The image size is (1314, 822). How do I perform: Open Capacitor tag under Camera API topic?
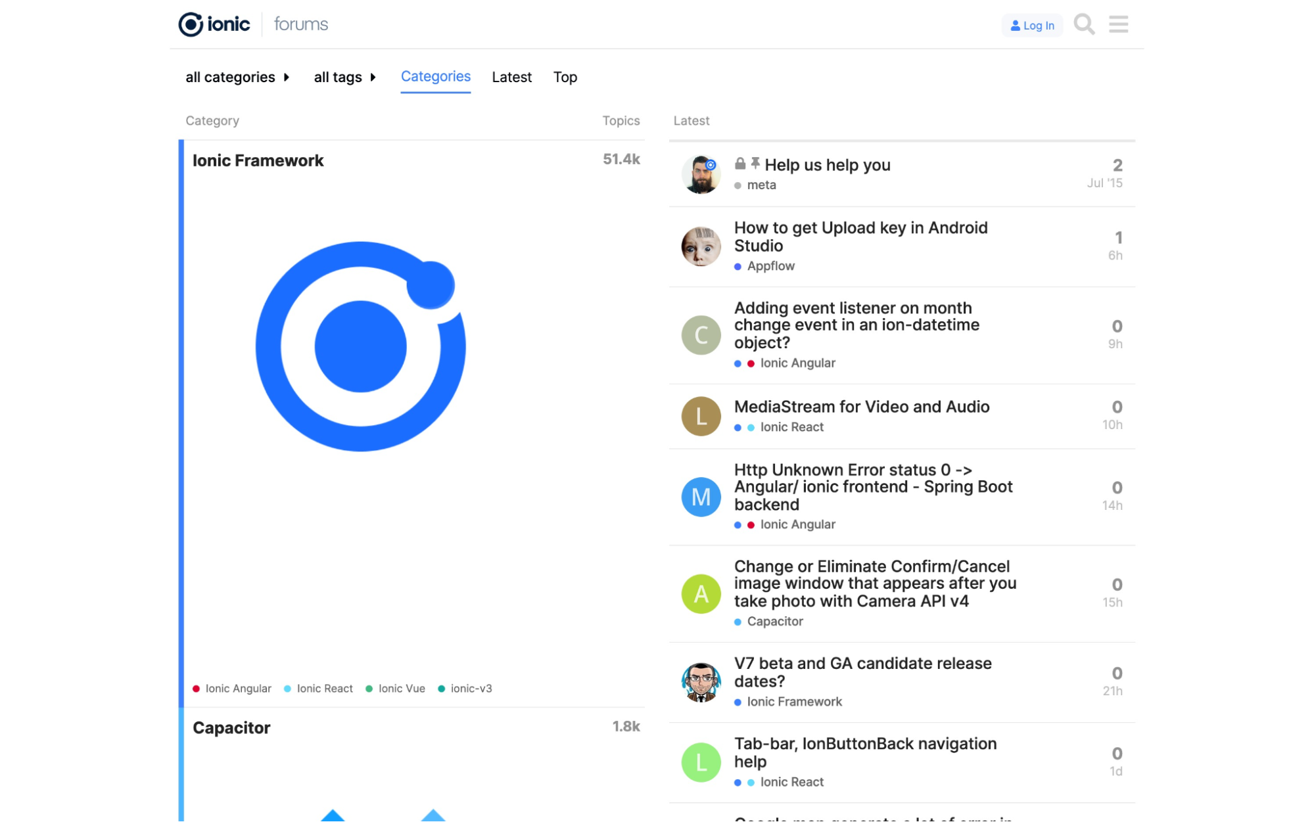click(x=768, y=622)
